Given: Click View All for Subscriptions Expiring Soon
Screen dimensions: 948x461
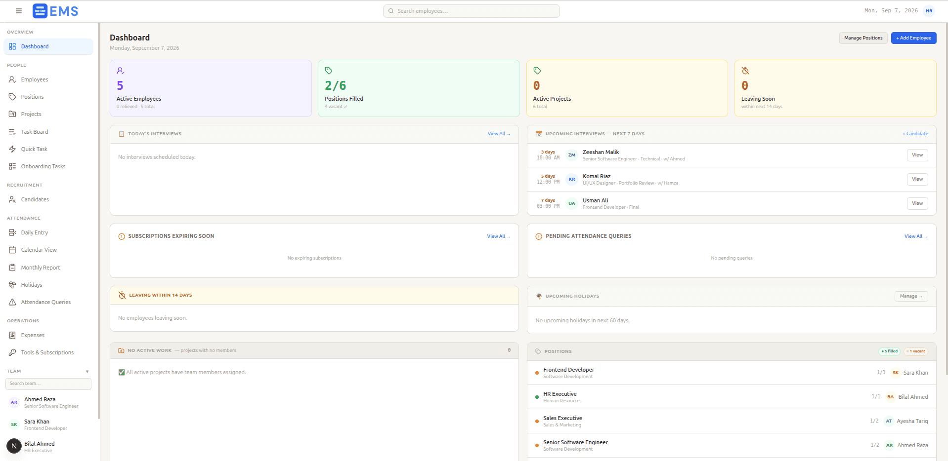Looking at the screenshot, I should (498, 236).
